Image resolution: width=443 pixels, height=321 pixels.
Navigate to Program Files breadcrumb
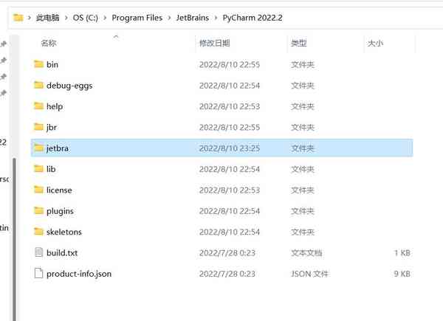pyautogui.click(x=137, y=18)
